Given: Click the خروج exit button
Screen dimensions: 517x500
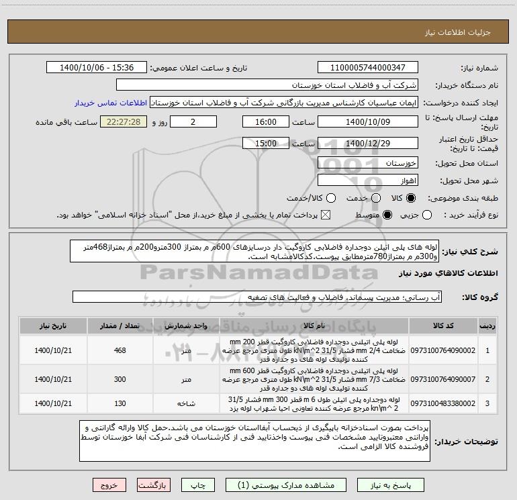Looking at the screenshot, I should coord(109,485).
